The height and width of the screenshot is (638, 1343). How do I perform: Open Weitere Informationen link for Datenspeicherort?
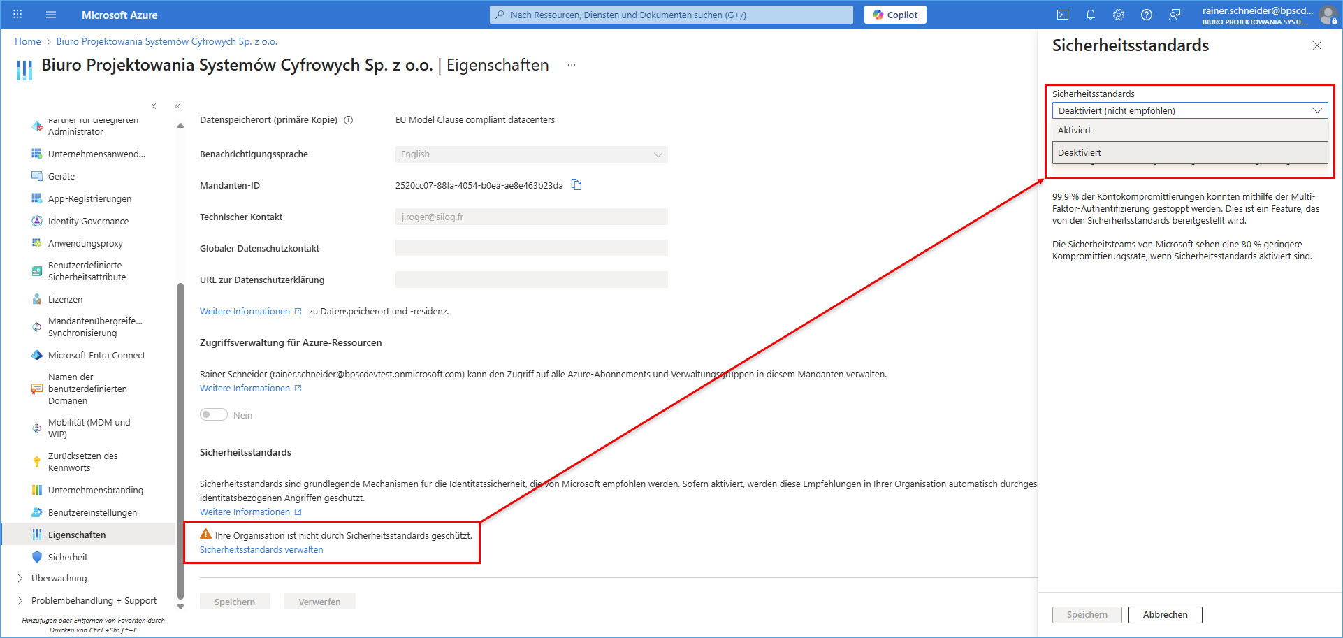tap(250, 311)
